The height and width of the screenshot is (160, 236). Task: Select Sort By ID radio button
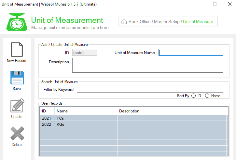[x=194, y=96]
